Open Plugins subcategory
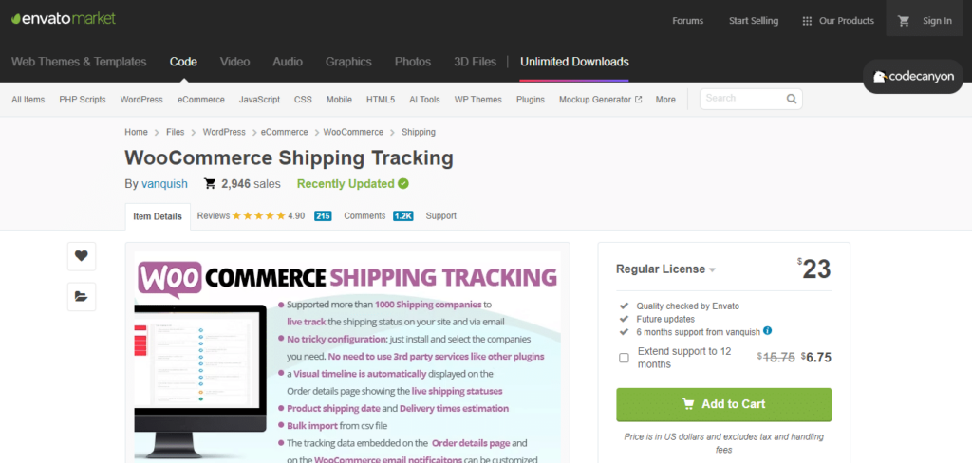The image size is (972, 463). tap(531, 100)
